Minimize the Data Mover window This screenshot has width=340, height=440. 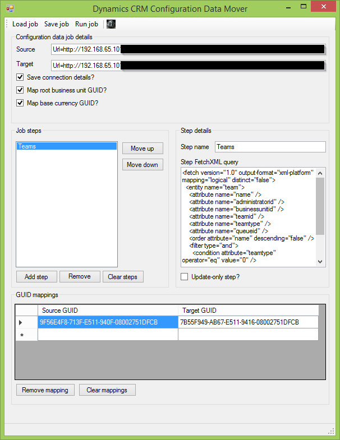pyautogui.click(x=288, y=7)
